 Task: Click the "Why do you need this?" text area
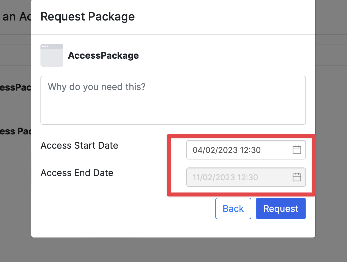click(x=173, y=100)
